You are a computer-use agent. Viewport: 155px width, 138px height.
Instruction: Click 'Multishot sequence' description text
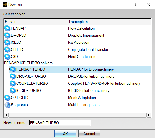coord(84,105)
